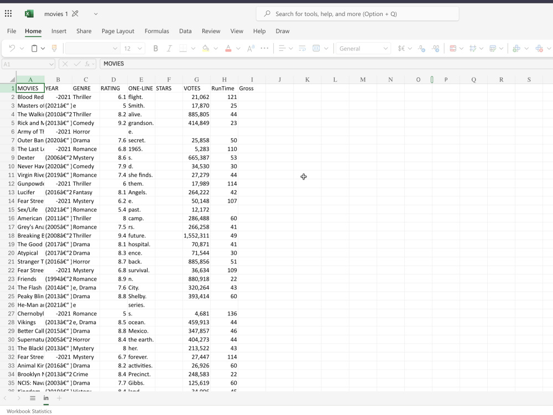The width and height of the screenshot is (553, 415).
Task: Click the Name Box showing A1
Action: pyautogui.click(x=28, y=64)
